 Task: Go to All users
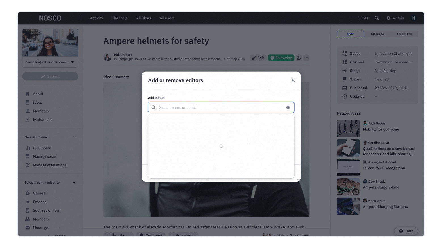pos(167,18)
